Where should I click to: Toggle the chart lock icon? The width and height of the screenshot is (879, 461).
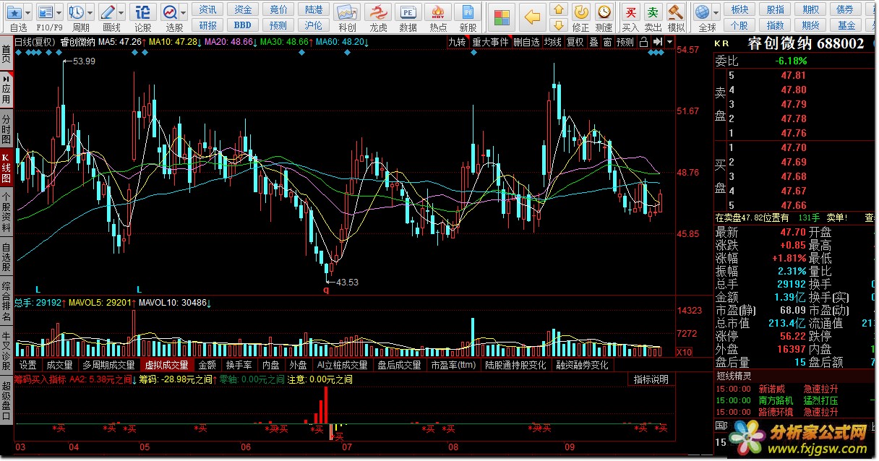(643, 42)
